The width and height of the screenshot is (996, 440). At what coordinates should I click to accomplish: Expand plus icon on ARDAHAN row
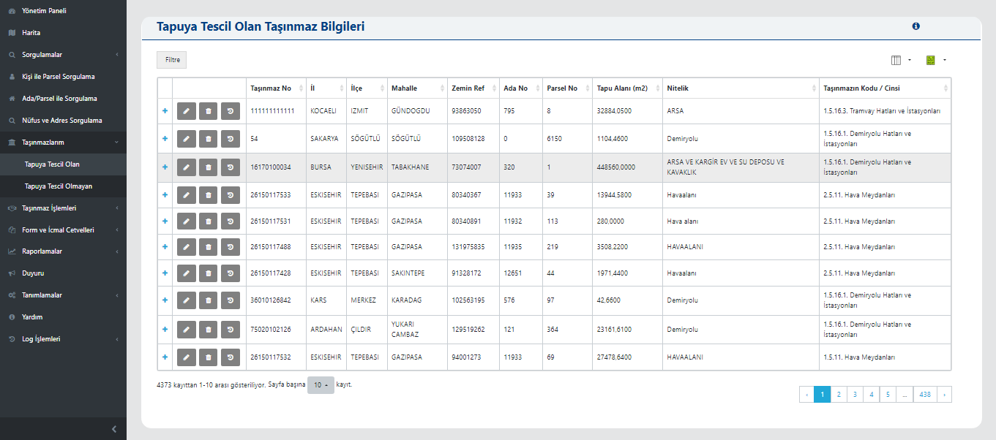pyautogui.click(x=165, y=329)
